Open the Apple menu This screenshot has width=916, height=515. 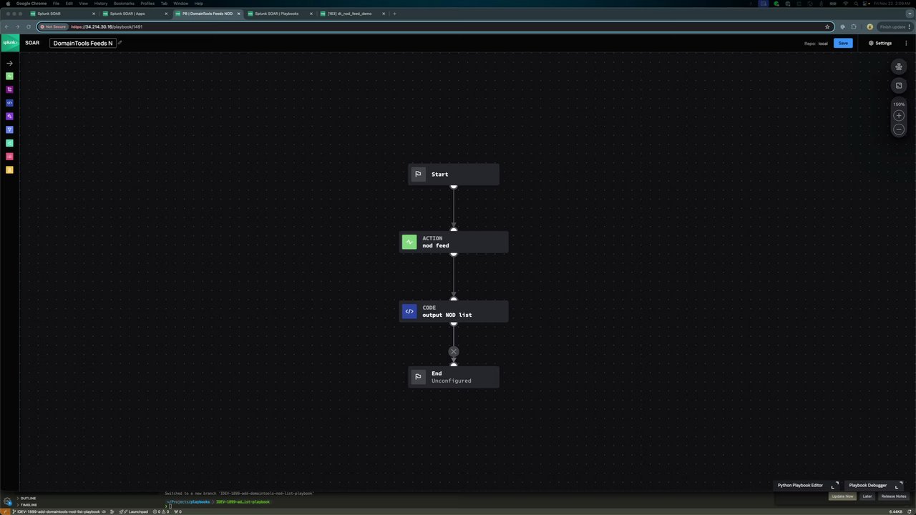(x=7, y=4)
